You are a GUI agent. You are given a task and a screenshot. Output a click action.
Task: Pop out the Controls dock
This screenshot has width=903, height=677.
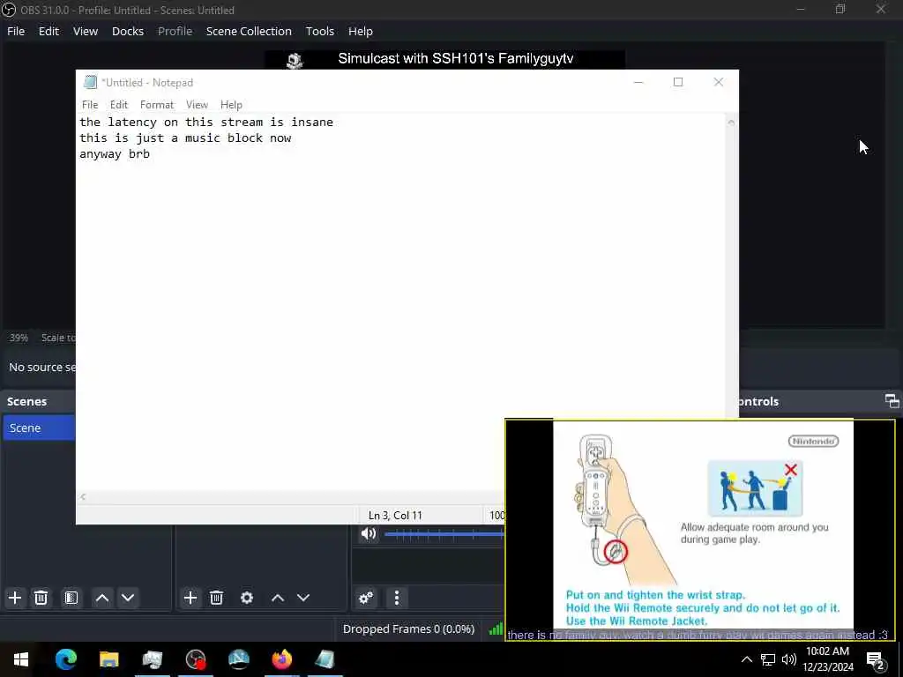(892, 401)
